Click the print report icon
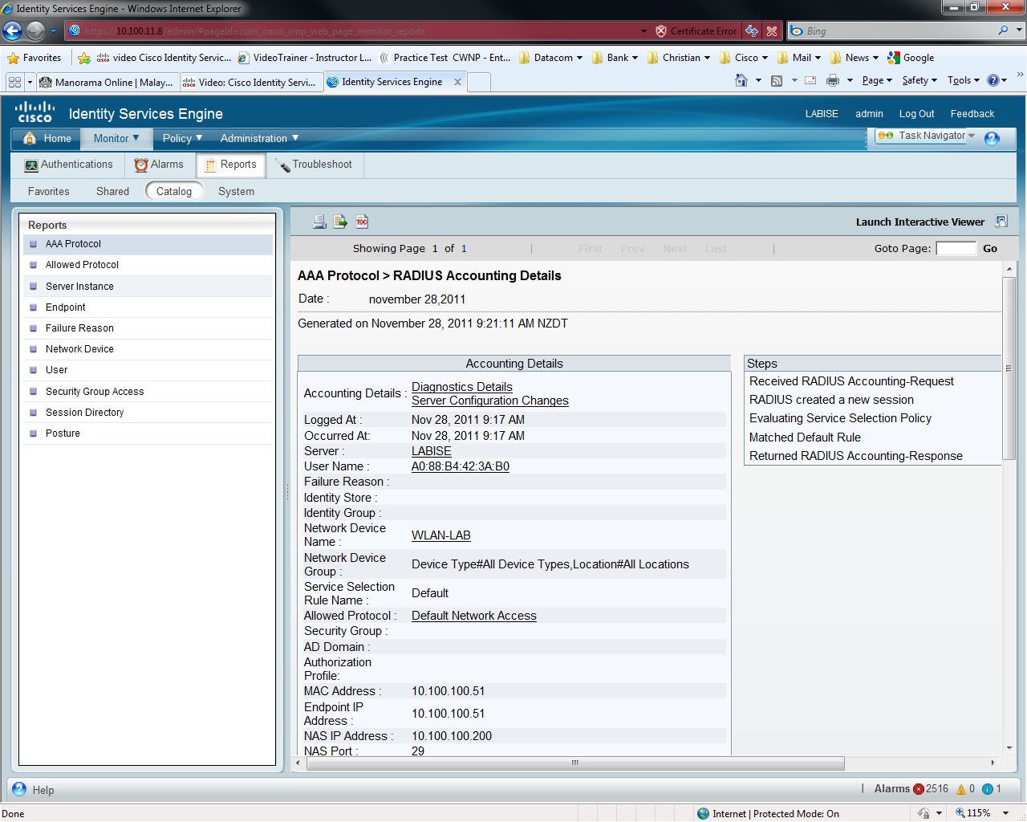 319,222
